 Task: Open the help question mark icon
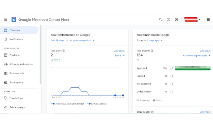tap(168, 20)
